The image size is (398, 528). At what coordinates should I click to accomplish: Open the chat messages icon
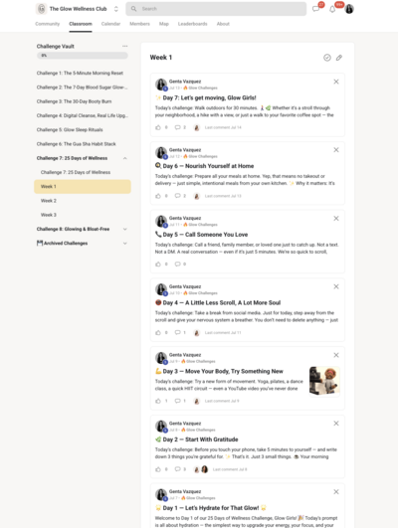(x=315, y=9)
